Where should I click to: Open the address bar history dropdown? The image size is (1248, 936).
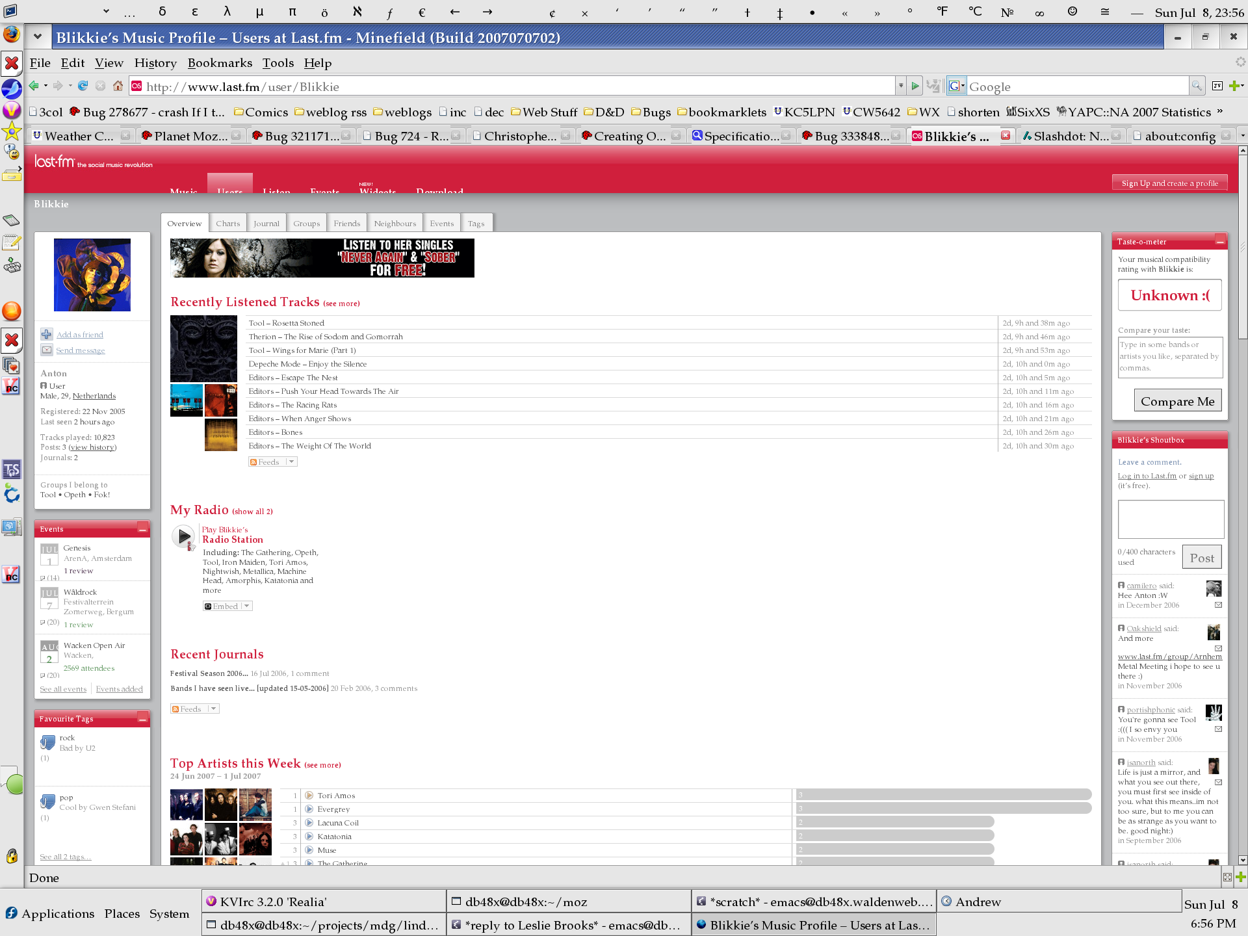tap(900, 86)
